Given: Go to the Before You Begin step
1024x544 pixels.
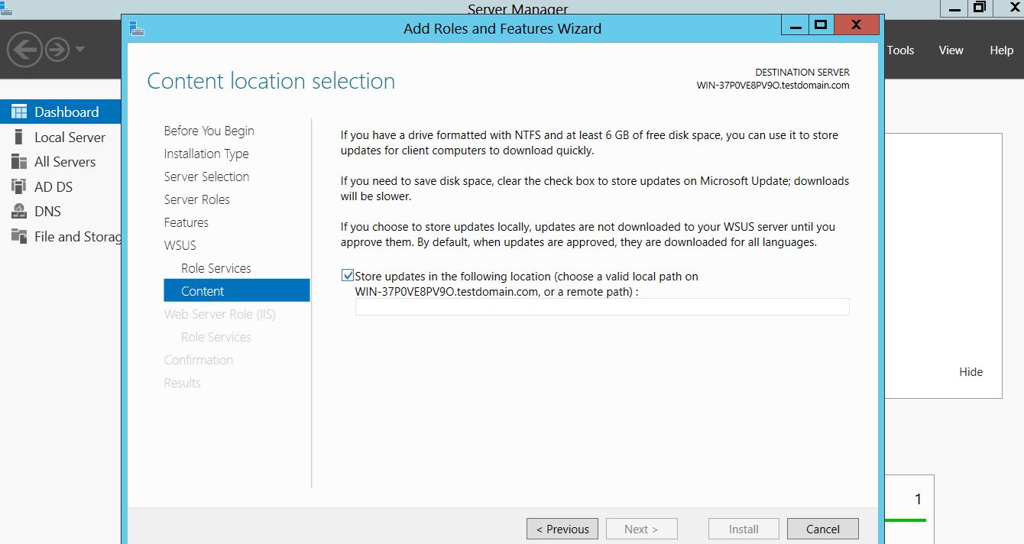Looking at the screenshot, I should tap(209, 131).
